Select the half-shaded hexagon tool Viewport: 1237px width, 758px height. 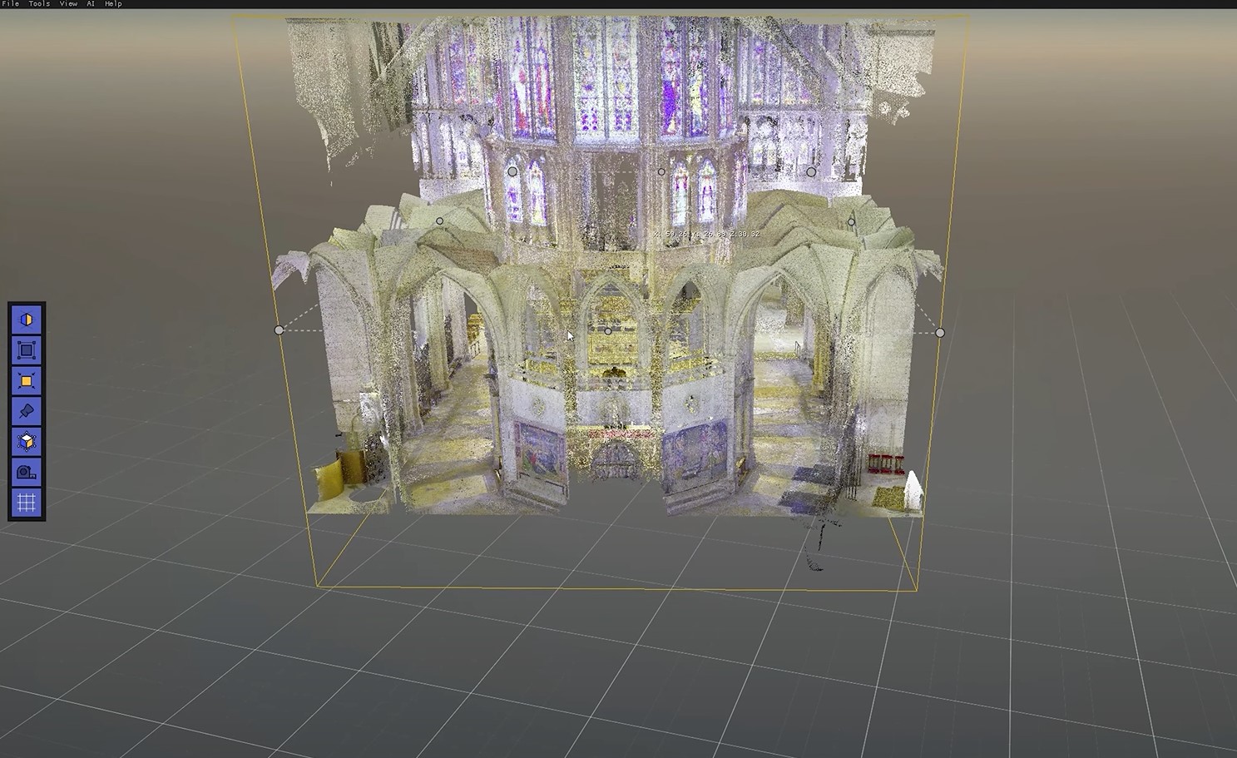(x=27, y=320)
